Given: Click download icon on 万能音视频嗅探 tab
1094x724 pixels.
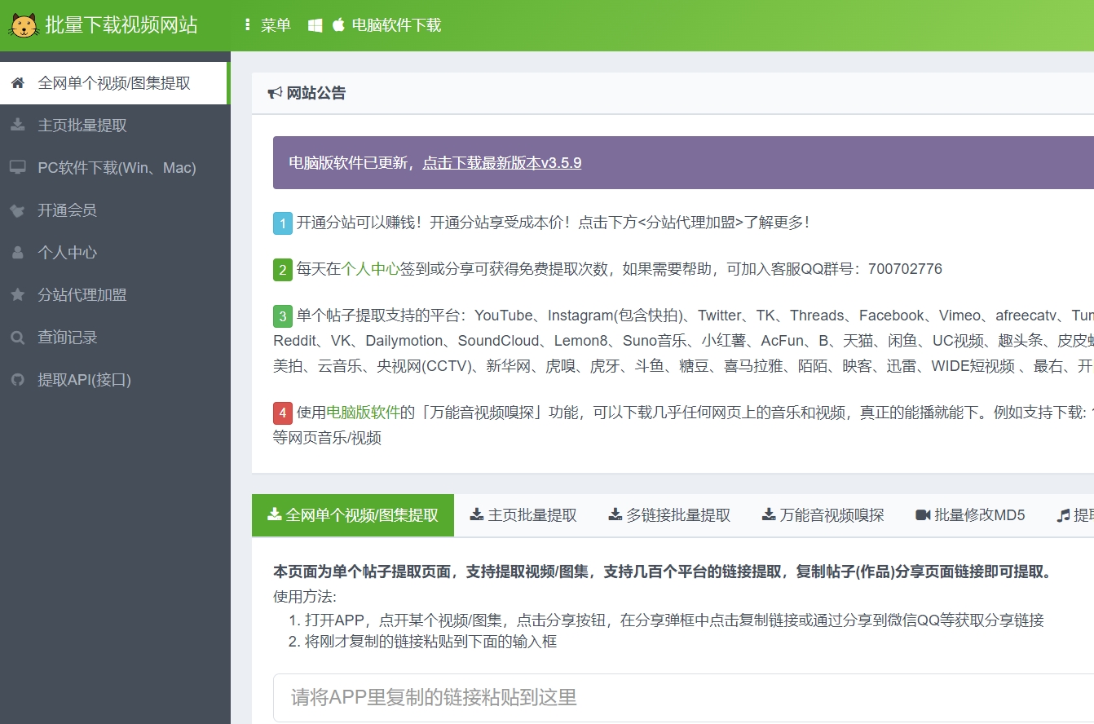Looking at the screenshot, I should tap(769, 514).
